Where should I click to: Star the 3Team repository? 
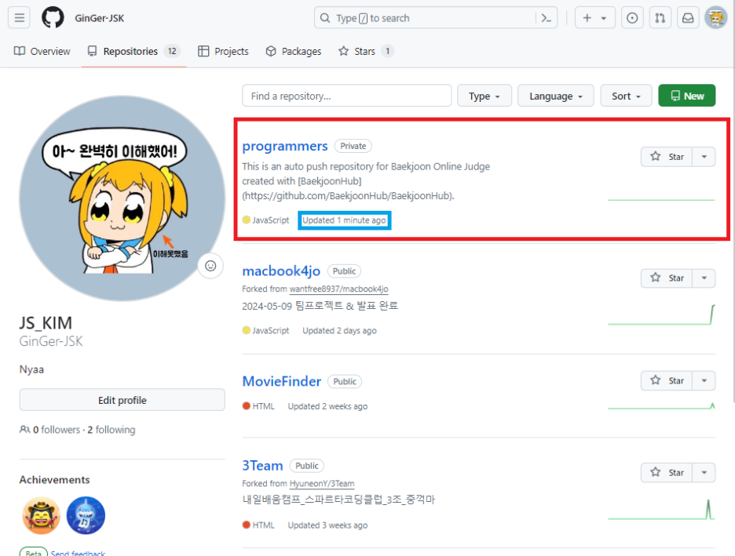[x=667, y=472]
